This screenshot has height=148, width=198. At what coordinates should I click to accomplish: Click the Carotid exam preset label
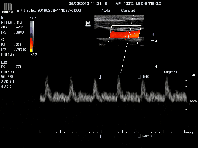coord(128,10)
